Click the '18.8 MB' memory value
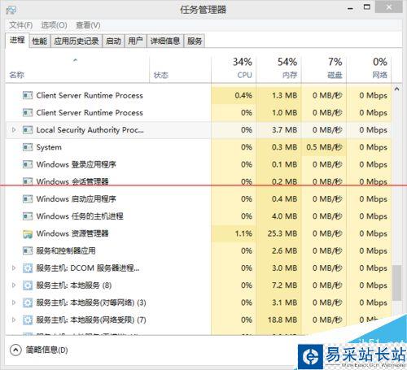 (282, 320)
